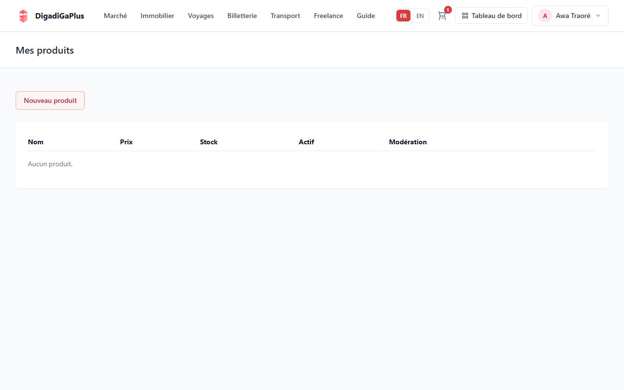Open Tableau de bord label
Image resolution: width=624 pixels, height=390 pixels.
tap(496, 16)
